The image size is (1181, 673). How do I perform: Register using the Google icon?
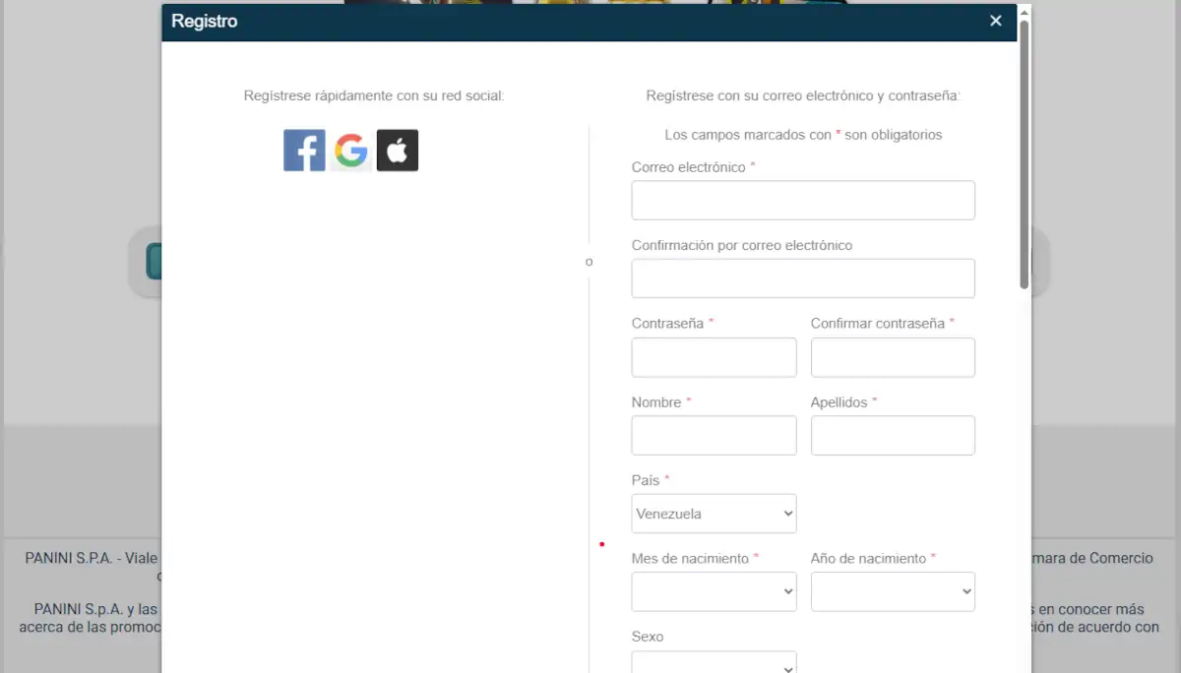(x=350, y=150)
